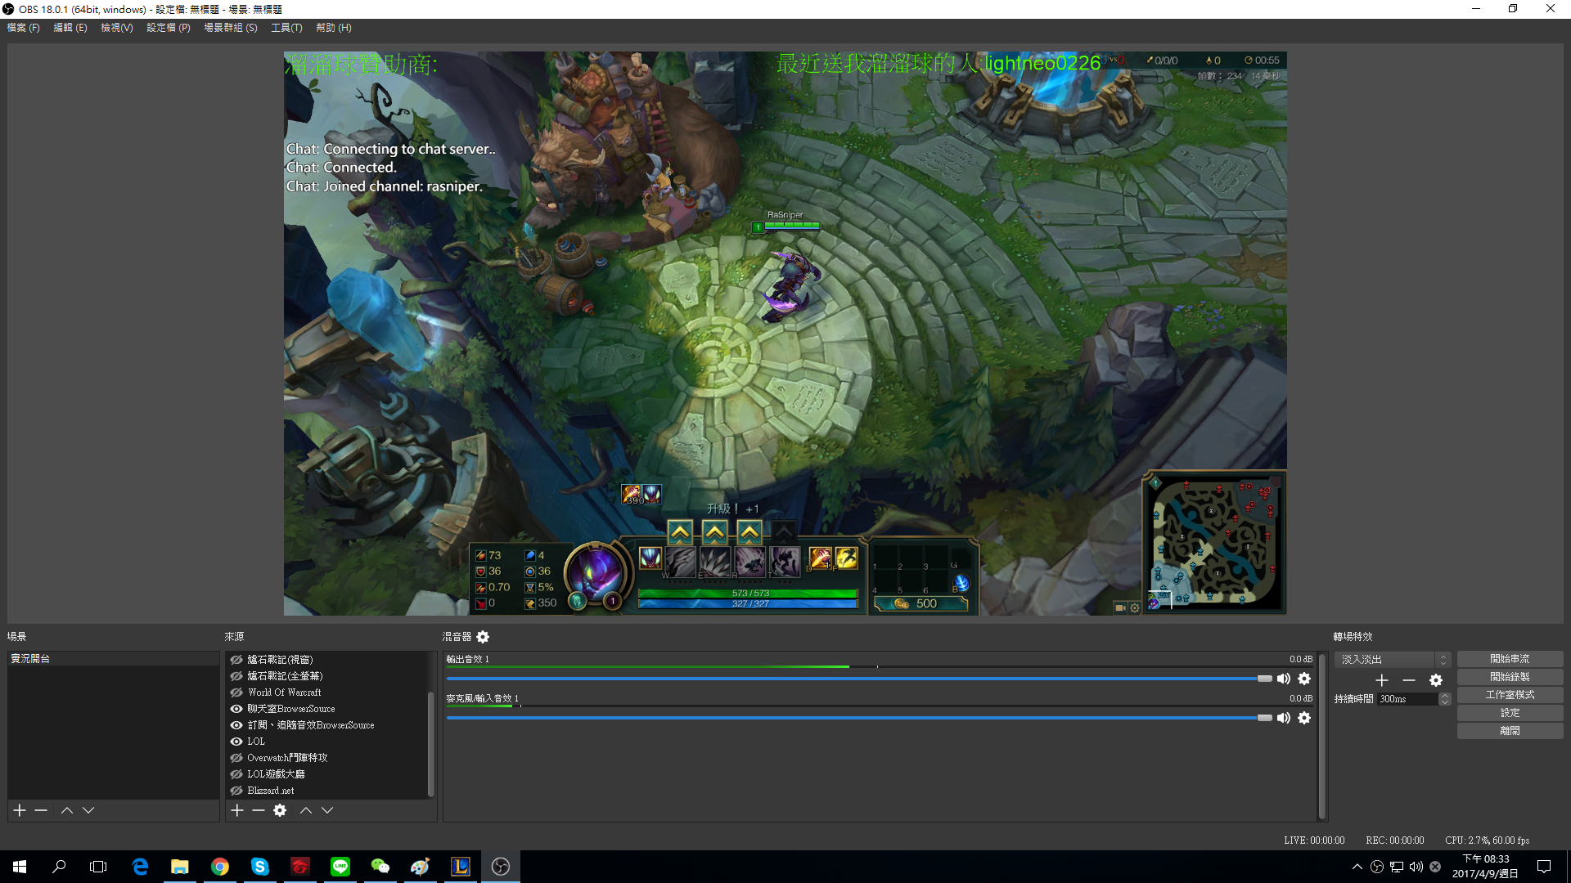Open Skype from taskbar

point(260,867)
